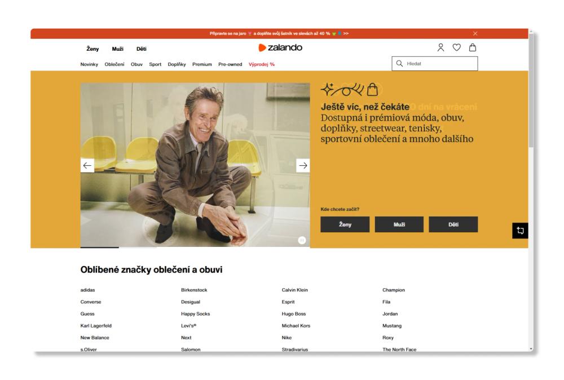Screen dimensions: 564x380
Task: Open the Karl Lagerfeld brand link
Action: (x=96, y=326)
